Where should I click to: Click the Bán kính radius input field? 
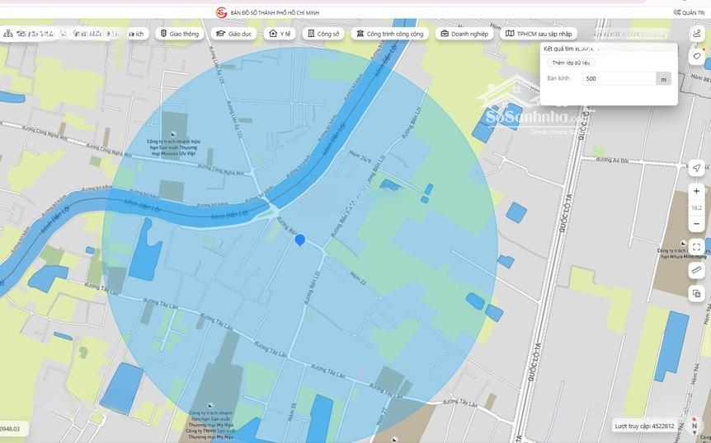[x=618, y=79]
